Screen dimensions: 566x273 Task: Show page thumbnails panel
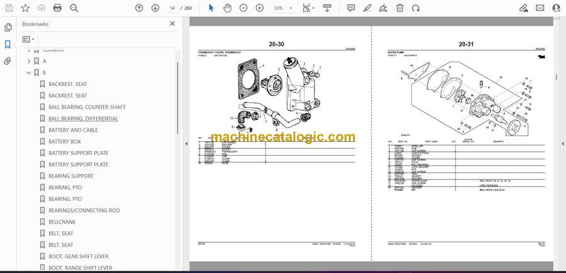(8, 28)
